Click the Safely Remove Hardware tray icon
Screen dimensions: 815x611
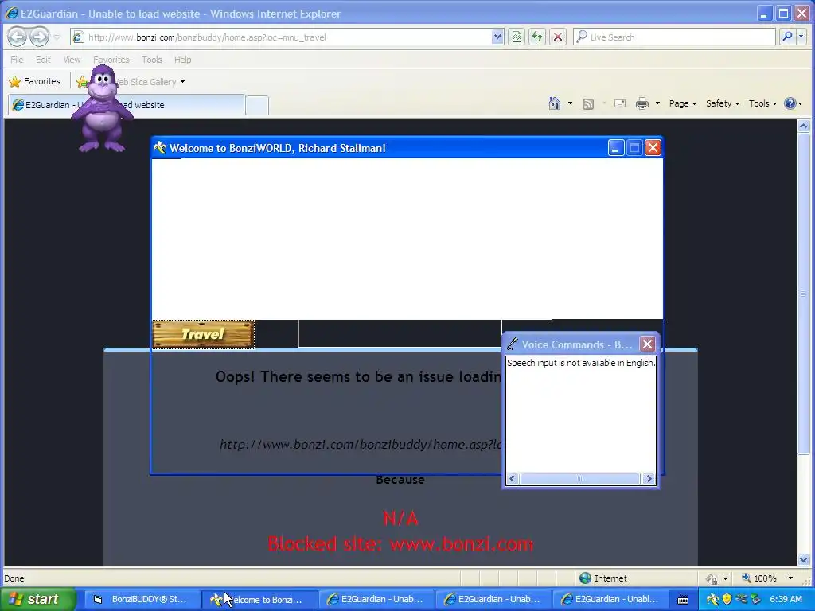pos(756,599)
